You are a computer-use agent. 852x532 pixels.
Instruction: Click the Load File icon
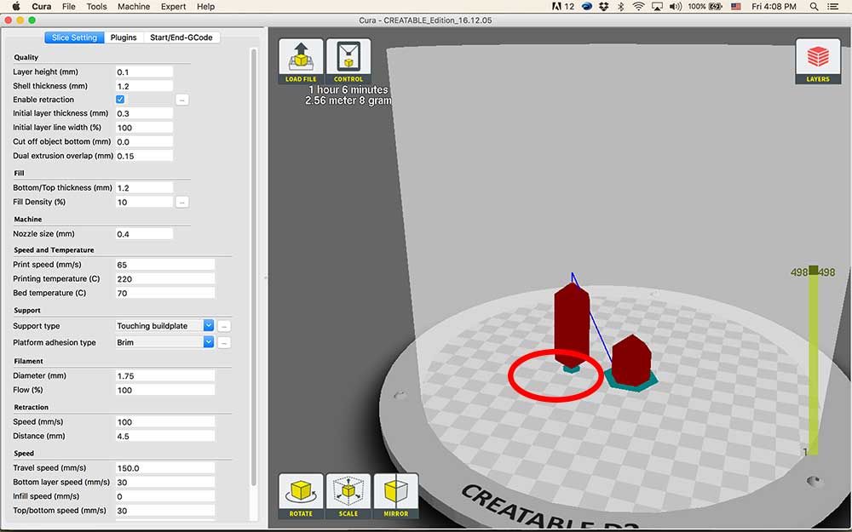coord(301,60)
